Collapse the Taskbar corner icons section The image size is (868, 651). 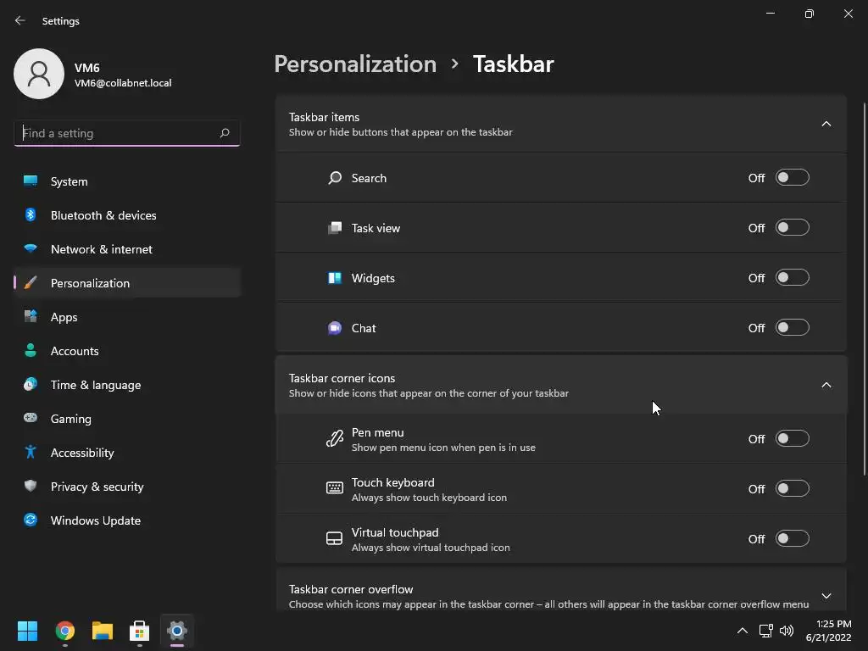[826, 385]
